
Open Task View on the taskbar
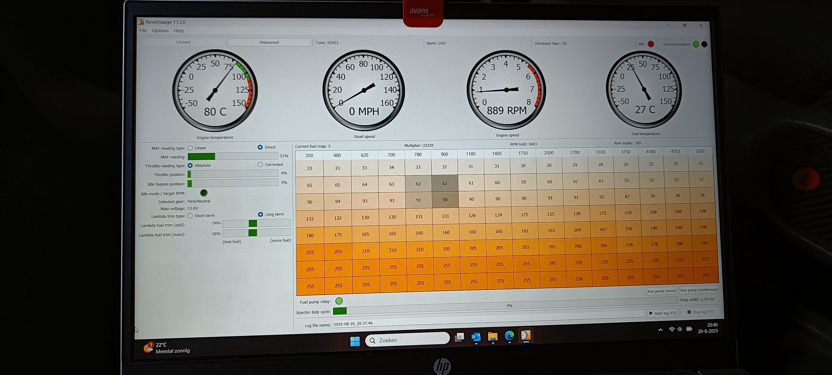click(459, 338)
